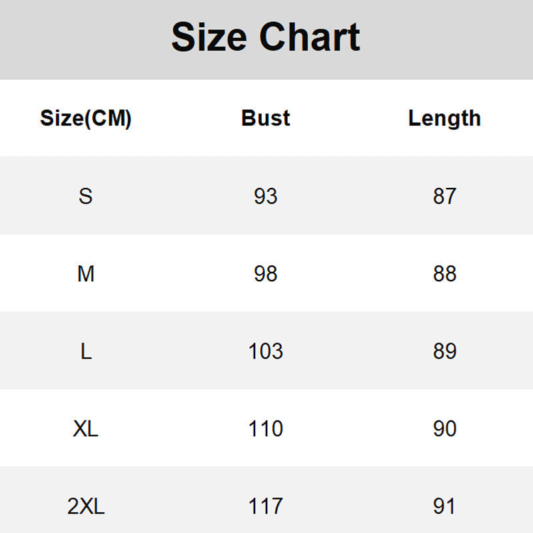Click length value 87 for size S

click(x=444, y=196)
